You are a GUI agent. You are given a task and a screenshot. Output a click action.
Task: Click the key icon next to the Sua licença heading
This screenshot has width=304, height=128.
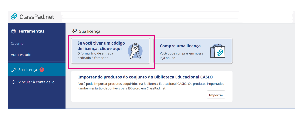pos(74,31)
